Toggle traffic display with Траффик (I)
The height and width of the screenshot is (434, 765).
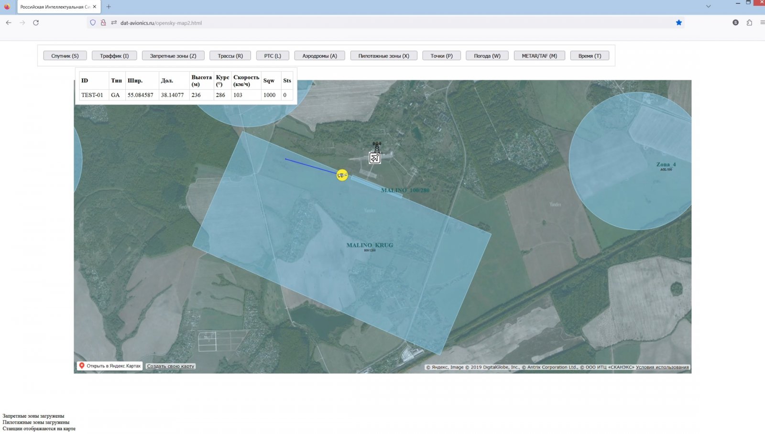(114, 56)
